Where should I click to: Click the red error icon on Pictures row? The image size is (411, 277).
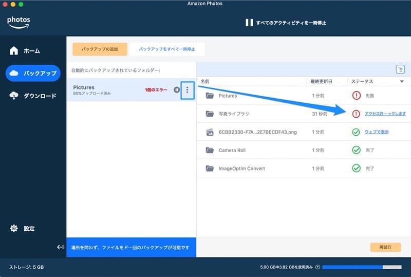point(357,96)
